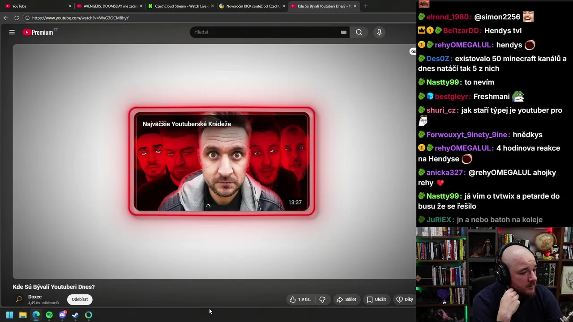Open the Doxee channel avatar

[19, 300]
